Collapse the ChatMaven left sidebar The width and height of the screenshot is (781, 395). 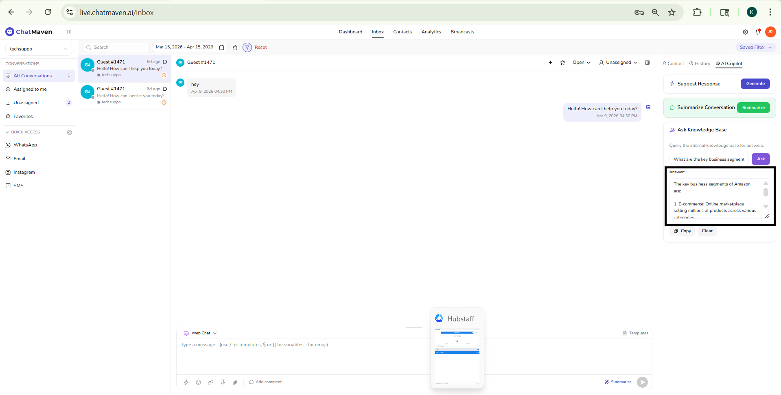69,32
